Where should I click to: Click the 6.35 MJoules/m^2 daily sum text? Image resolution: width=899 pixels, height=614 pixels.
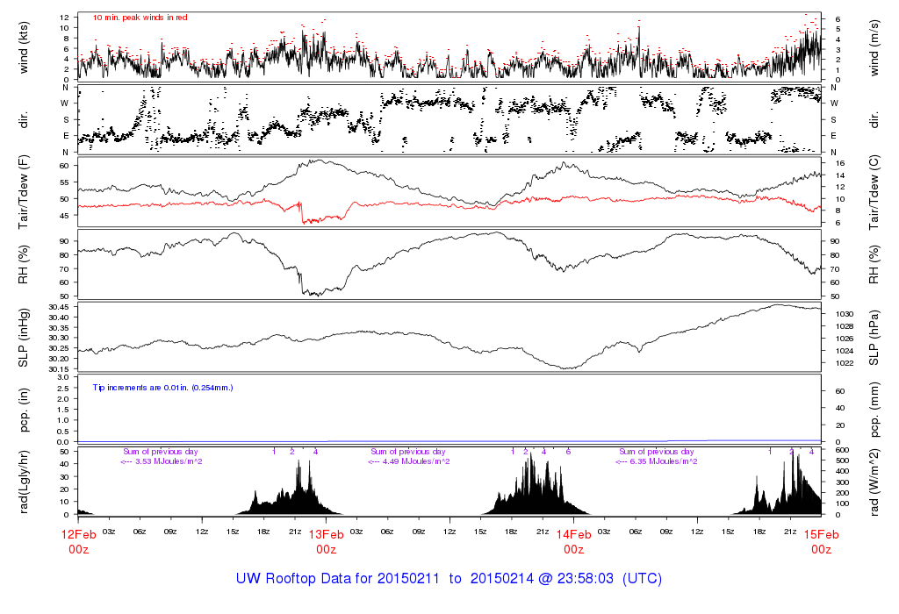[x=657, y=461]
